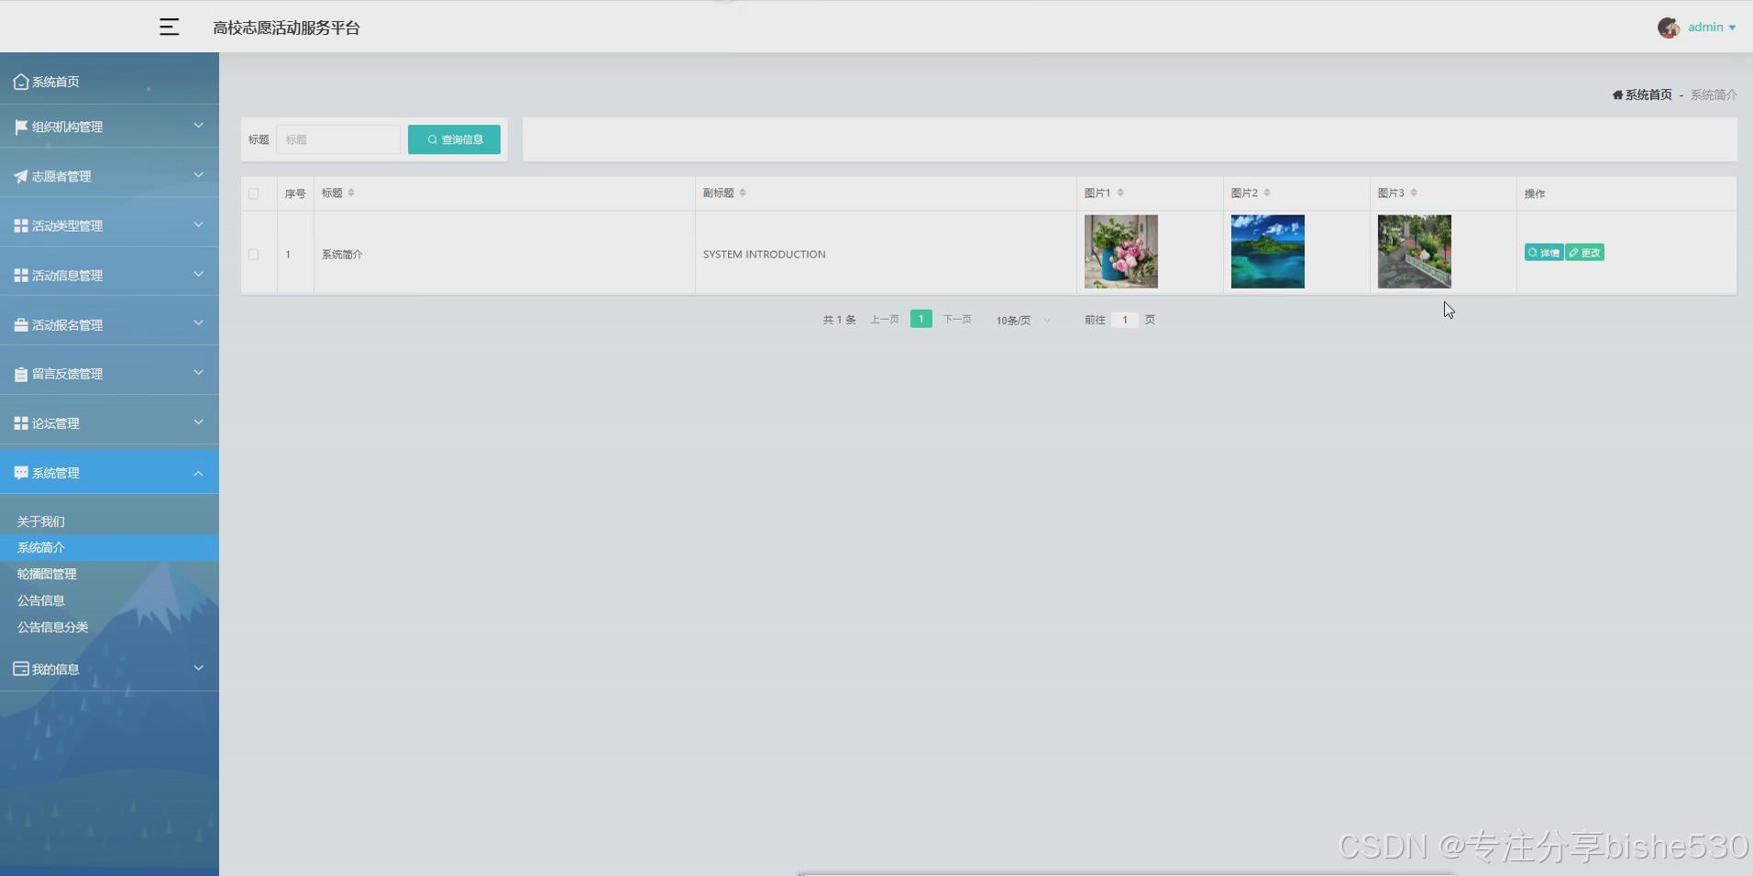Click the 详情 button for 系统简介
Image resolution: width=1753 pixels, height=876 pixels.
coord(1544,252)
